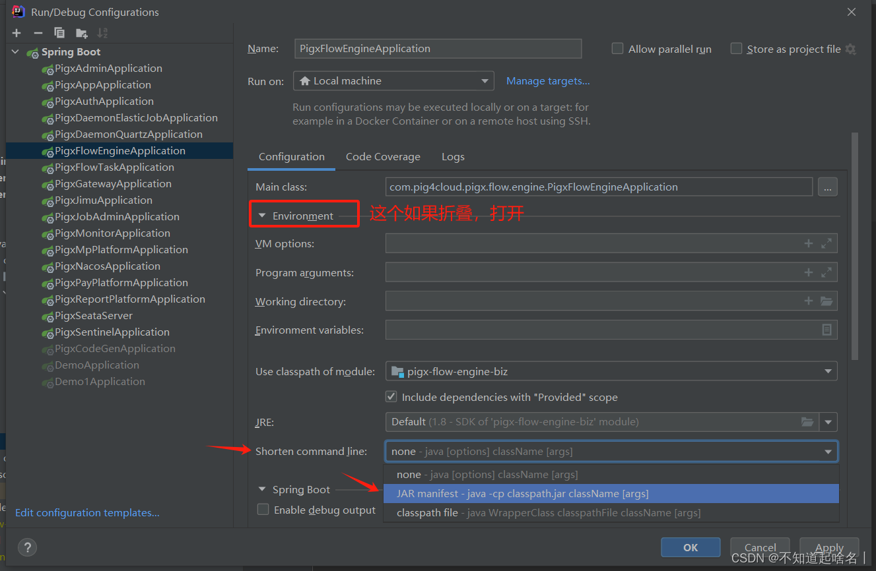Open Use classpath of module dropdown
This screenshot has height=571, width=876.
pyautogui.click(x=611, y=371)
